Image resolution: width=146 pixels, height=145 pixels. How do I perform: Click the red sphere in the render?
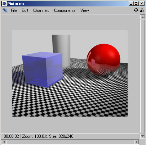(x=103, y=60)
